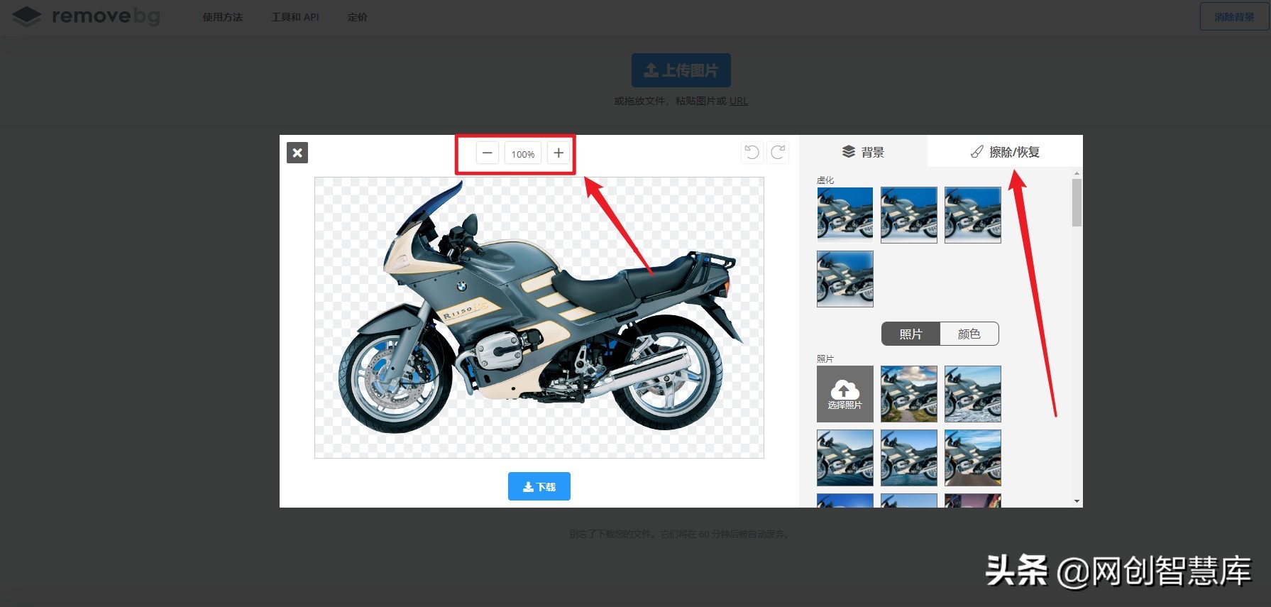Viewport: 1271px width, 607px height.
Task: Undo the last edit
Action: pyautogui.click(x=752, y=152)
